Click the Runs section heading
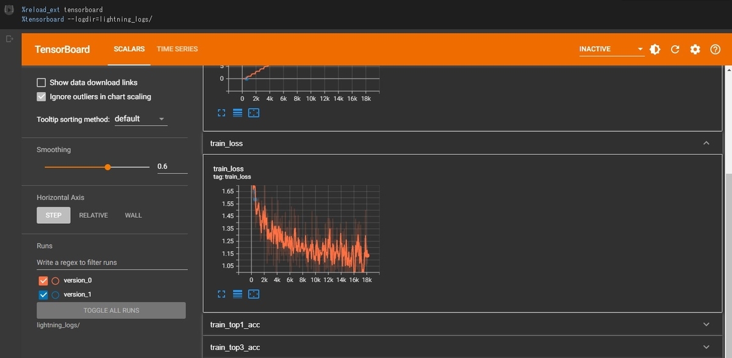 pyautogui.click(x=45, y=246)
